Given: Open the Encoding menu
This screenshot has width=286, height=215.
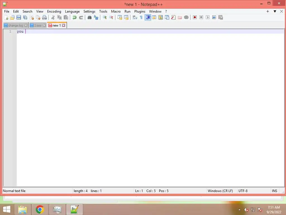Looking at the screenshot, I should [x=54, y=11].
